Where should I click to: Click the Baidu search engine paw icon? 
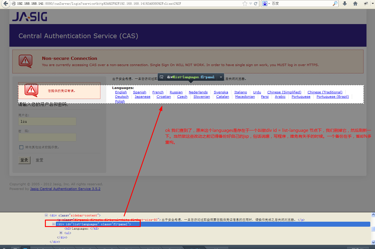[265, 4]
